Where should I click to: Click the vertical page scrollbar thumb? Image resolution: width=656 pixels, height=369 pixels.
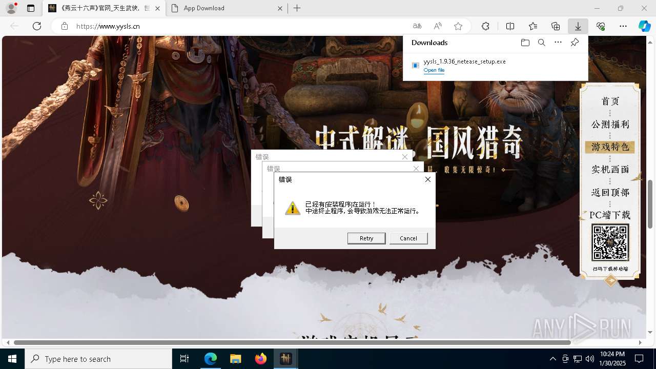[x=650, y=204]
